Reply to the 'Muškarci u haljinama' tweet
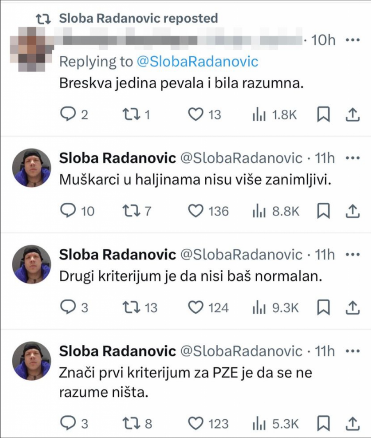Screen dimensions: 371x438 pos(67,212)
